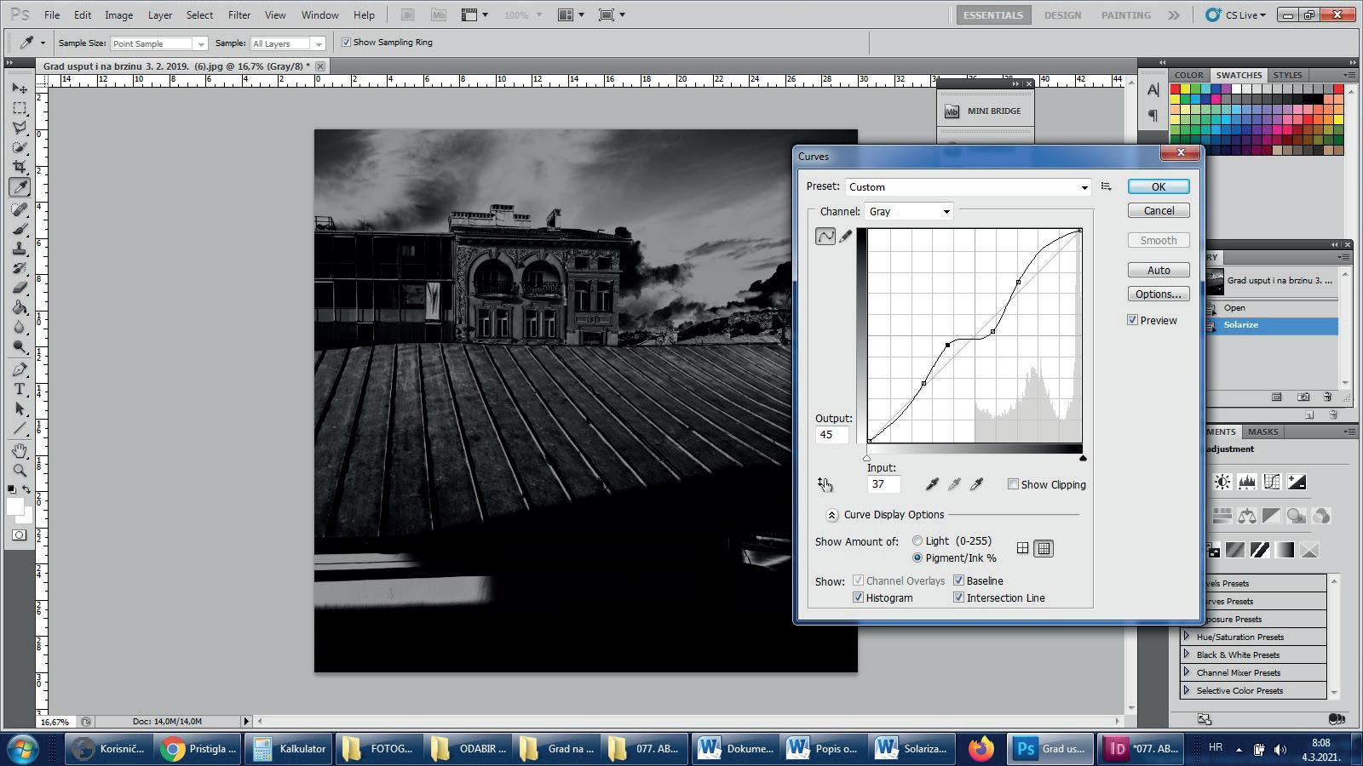
Task: Select the Zoom tool
Action: pos(20,470)
